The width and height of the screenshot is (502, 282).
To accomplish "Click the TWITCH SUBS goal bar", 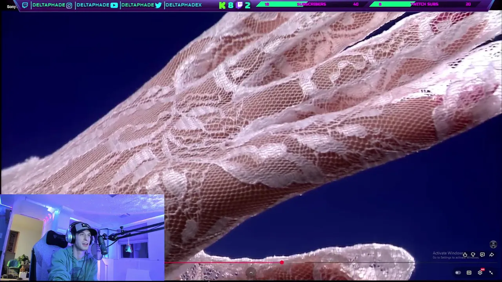I will [424, 4].
